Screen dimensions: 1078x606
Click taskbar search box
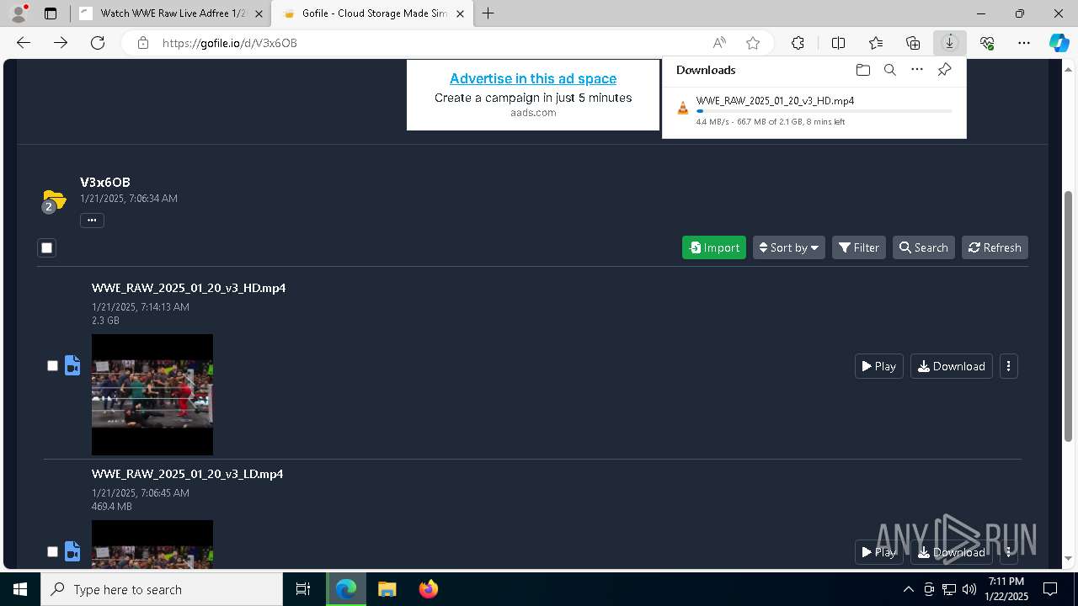click(162, 589)
